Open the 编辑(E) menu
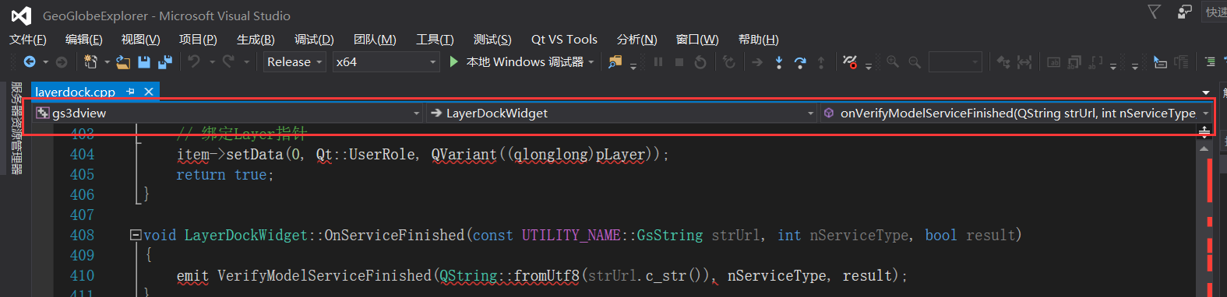The width and height of the screenshot is (1227, 297). (84, 40)
